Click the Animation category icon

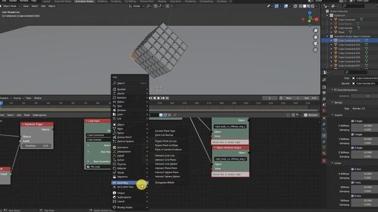(x=115, y=147)
